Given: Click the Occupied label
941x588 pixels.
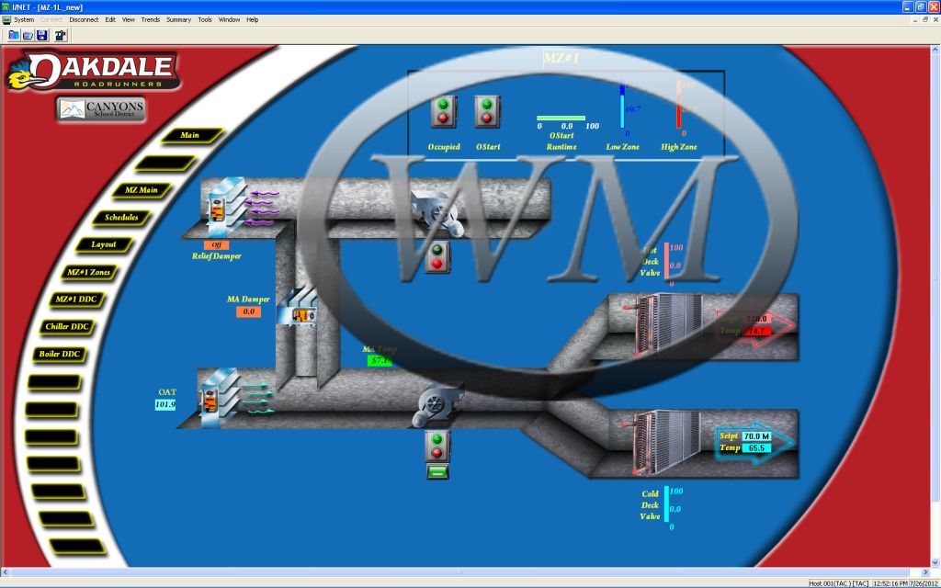Looking at the screenshot, I should click(444, 147).
